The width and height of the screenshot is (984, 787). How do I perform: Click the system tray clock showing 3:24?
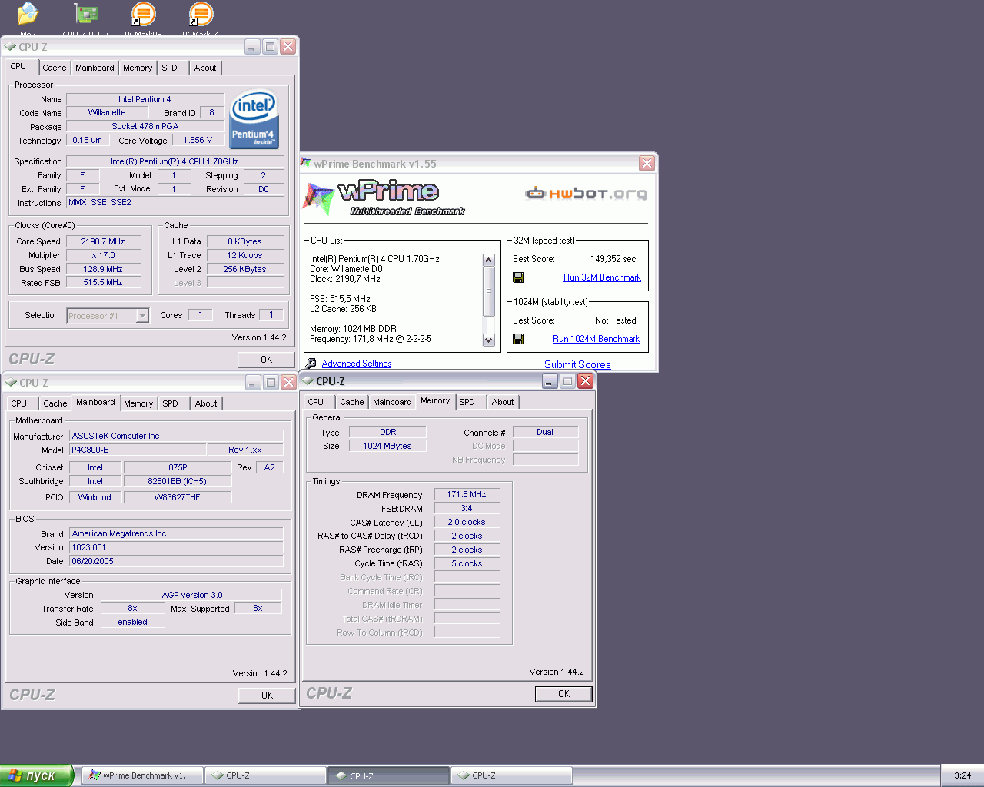point(962,775)
